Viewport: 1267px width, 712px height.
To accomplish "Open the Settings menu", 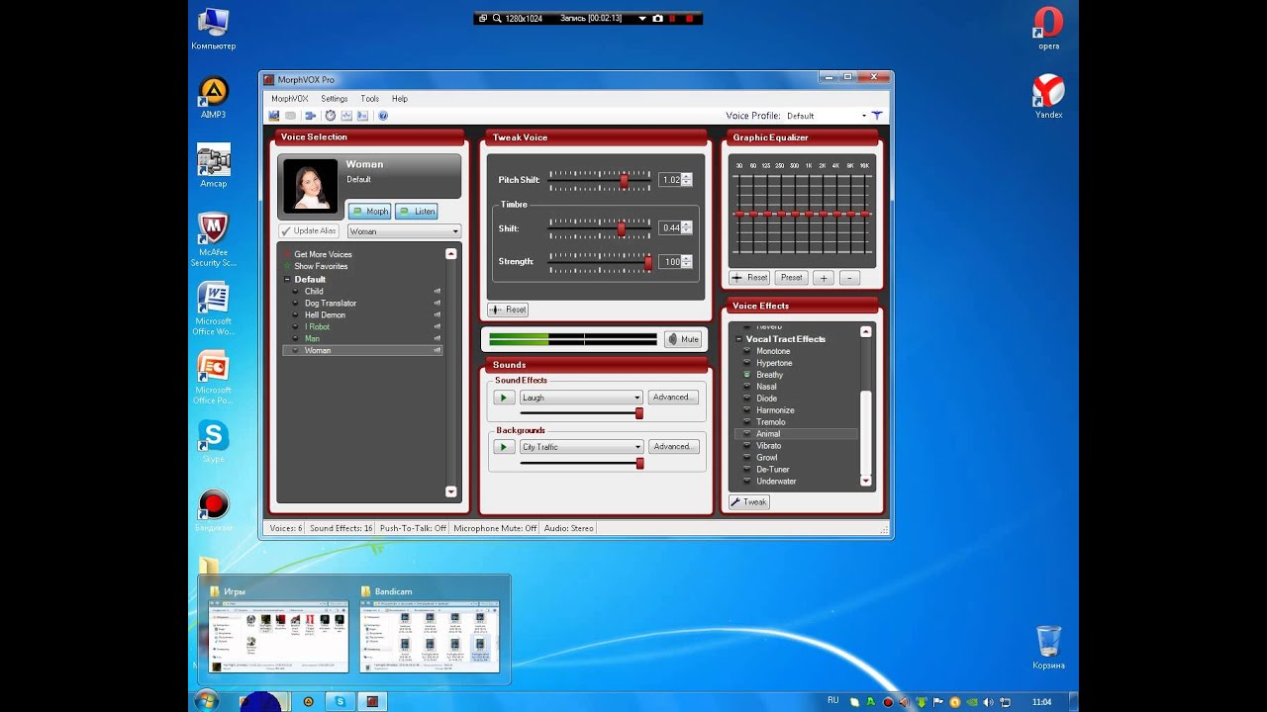I will (x=335, y=99).
